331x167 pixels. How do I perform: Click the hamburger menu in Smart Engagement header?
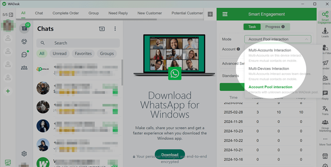[225, 14]
